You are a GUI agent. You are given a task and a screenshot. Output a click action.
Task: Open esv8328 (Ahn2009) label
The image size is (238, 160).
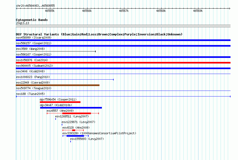point(76,128)
